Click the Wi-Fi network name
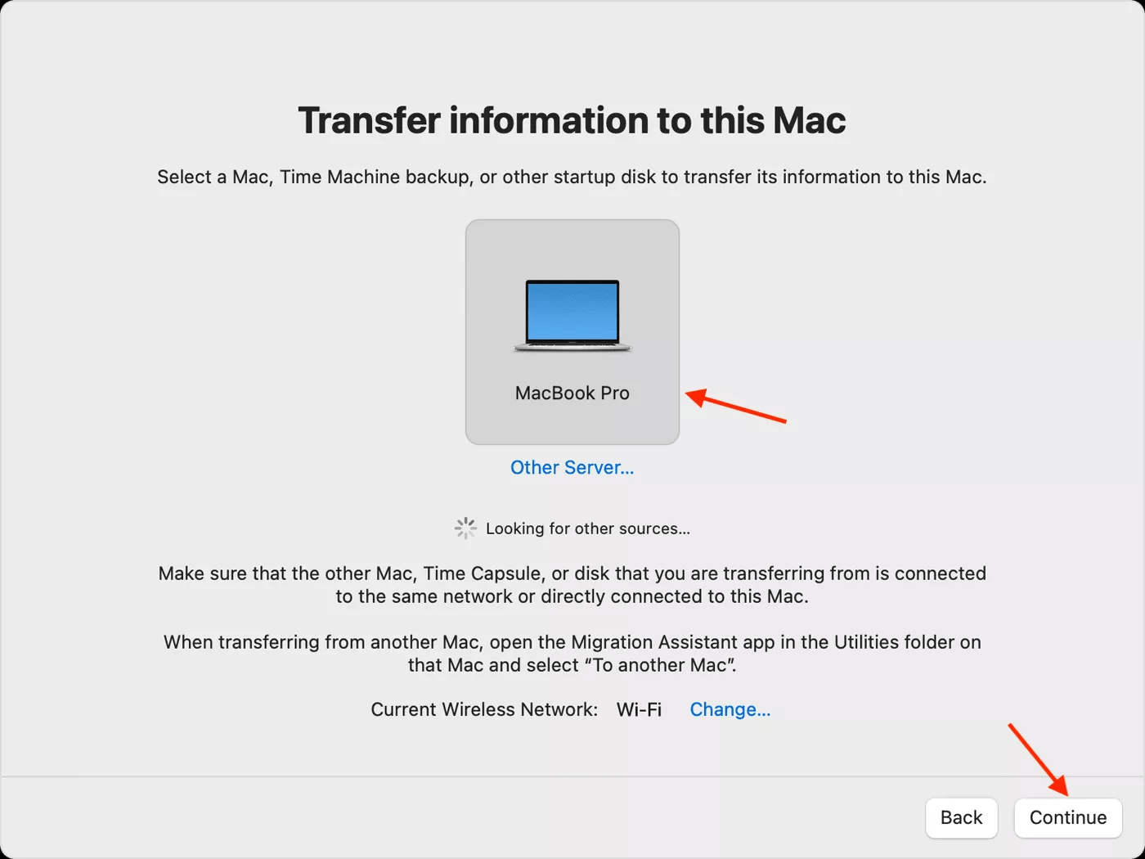Image resolution: width=1145 pixels, height=859 pixels. 640,709
